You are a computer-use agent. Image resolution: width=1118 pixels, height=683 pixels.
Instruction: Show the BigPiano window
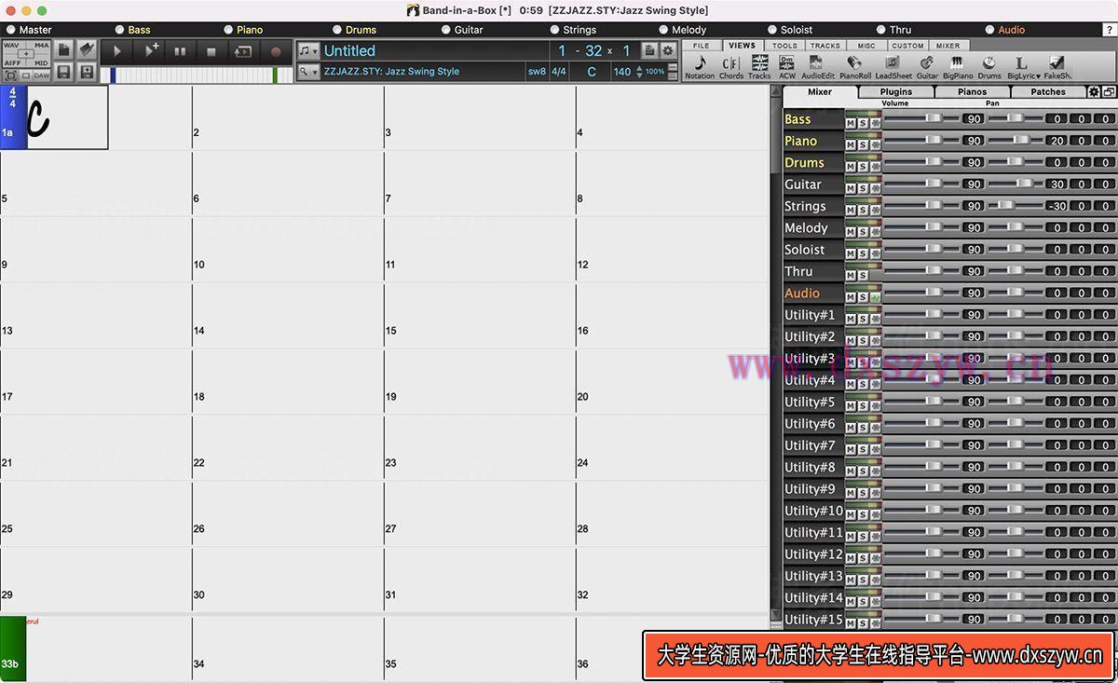point(958,66)
